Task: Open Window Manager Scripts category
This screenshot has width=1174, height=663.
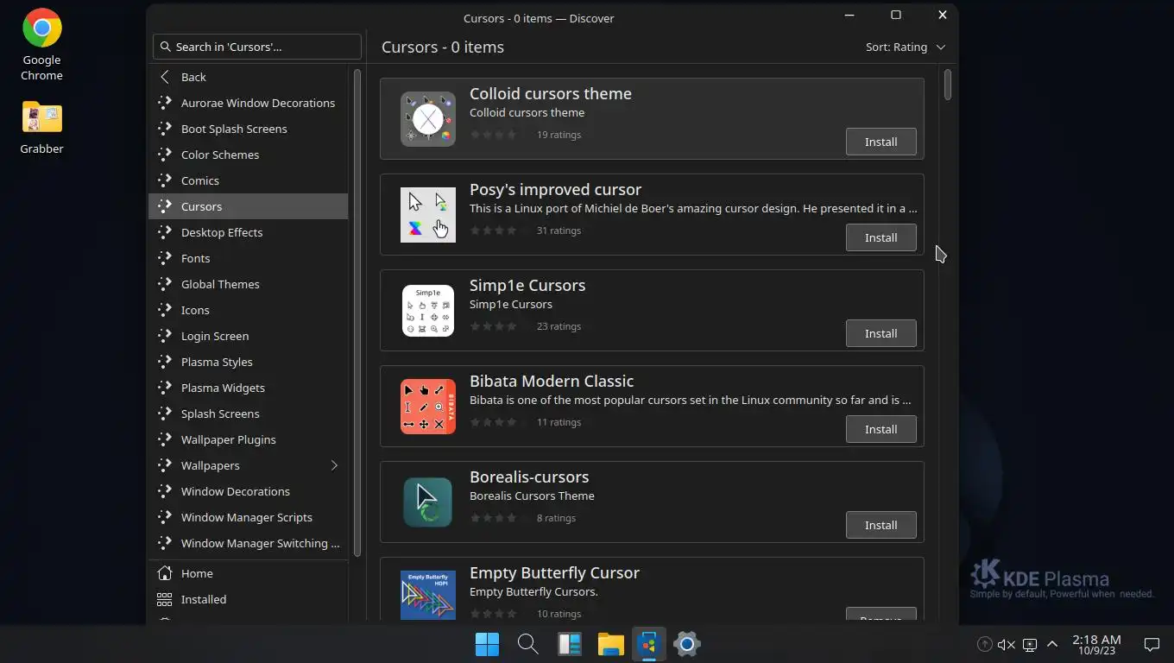Action: (x=249, y=517)
